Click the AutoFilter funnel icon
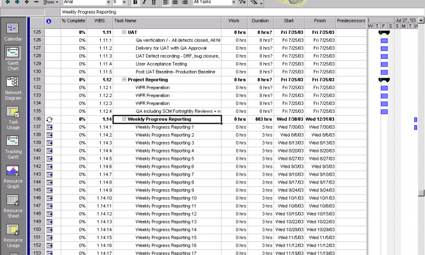 coord(242,3)
